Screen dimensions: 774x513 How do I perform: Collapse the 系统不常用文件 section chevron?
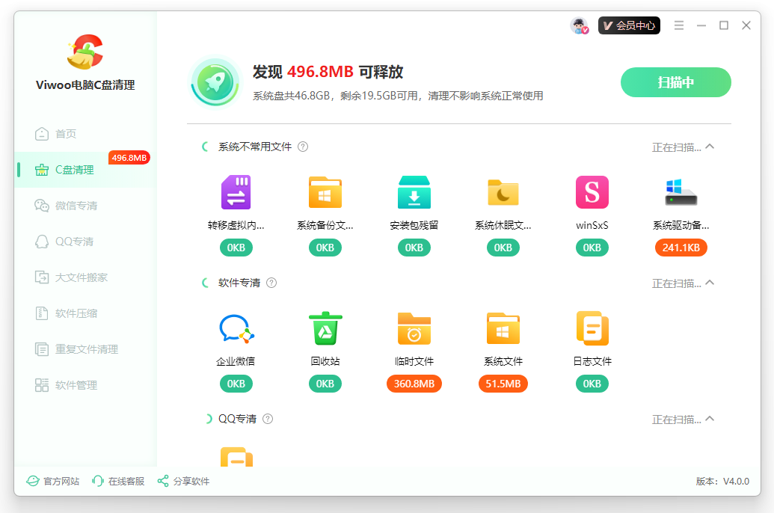tap(709, 147)
